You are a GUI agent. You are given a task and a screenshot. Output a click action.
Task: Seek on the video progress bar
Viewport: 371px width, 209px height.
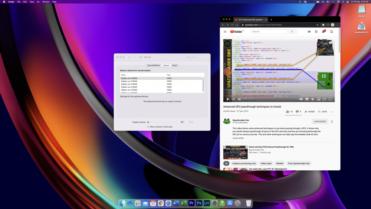pos(279,96)
